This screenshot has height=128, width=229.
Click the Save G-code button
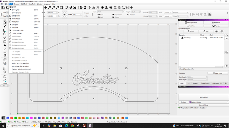click(x=203, y=97)
